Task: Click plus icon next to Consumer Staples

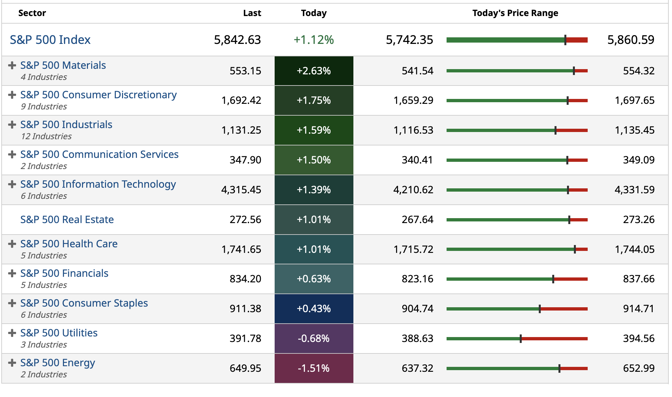Action: click(12, 303)
